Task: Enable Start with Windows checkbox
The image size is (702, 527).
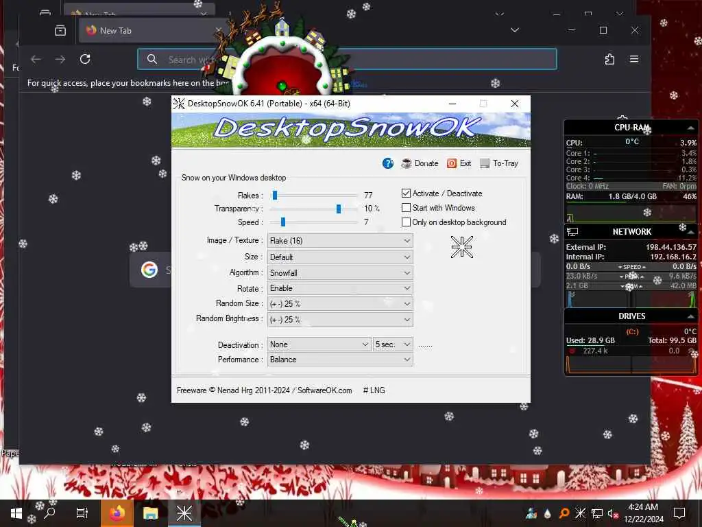Action: pos(406,208)
